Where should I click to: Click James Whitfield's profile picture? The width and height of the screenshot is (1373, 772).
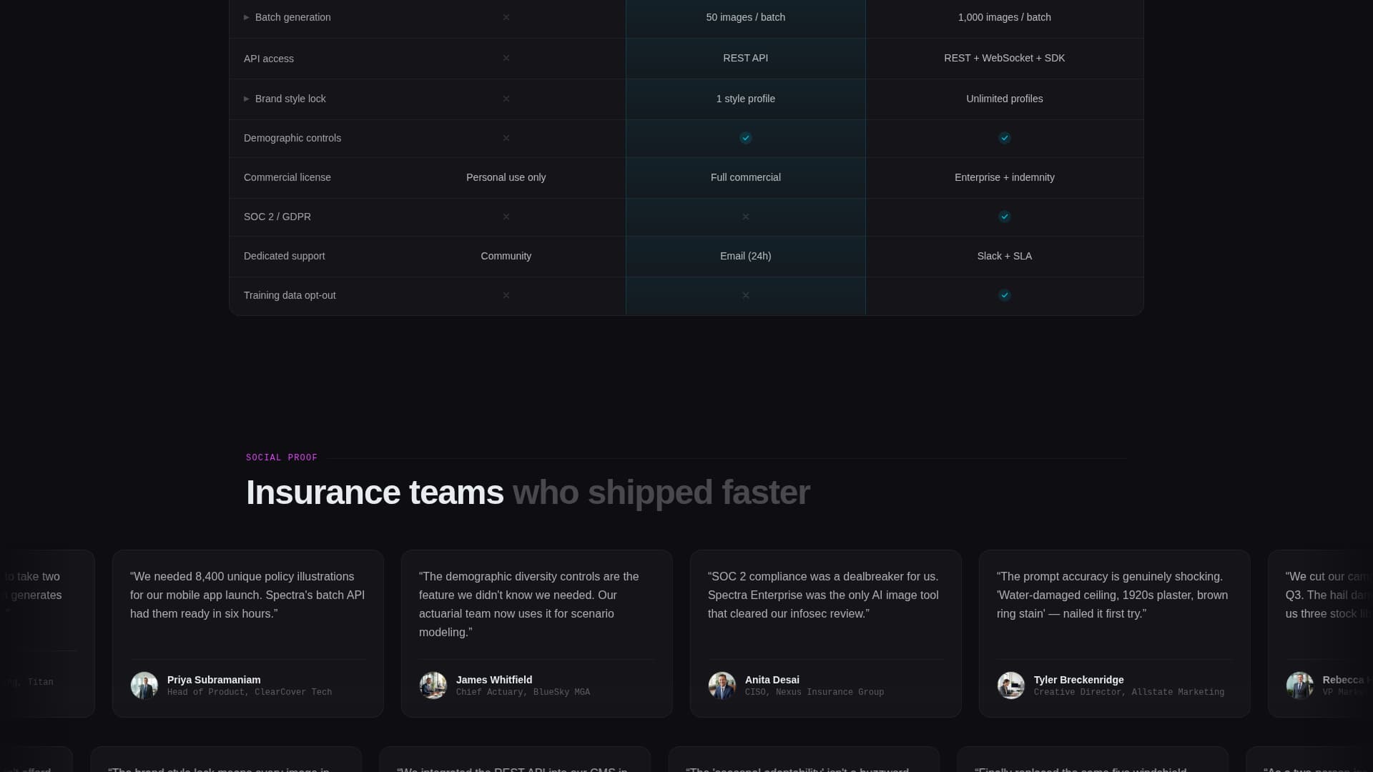coord(433,685)
